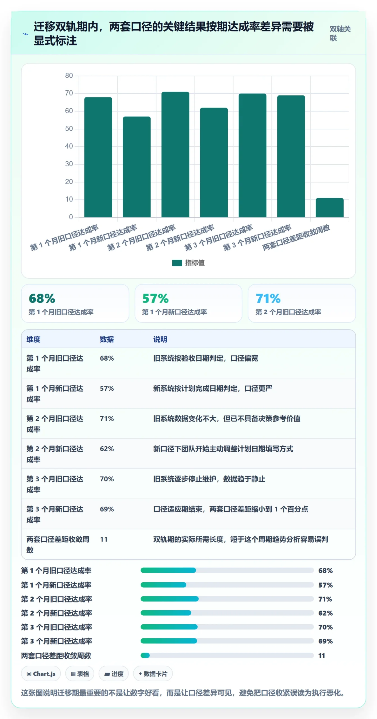Select the cell "新系统按计划完成日期判定，口径更严"

(213, 388)
